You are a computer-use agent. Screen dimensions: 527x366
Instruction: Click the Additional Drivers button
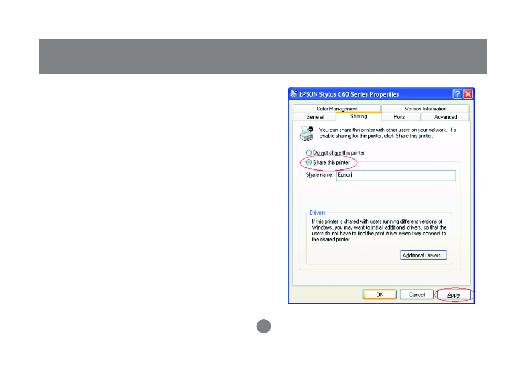424,255
